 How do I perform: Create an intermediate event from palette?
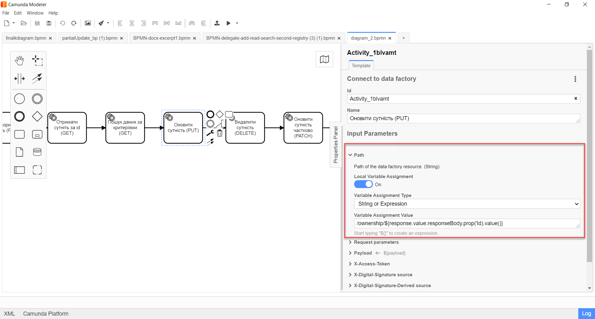(37, 99)
